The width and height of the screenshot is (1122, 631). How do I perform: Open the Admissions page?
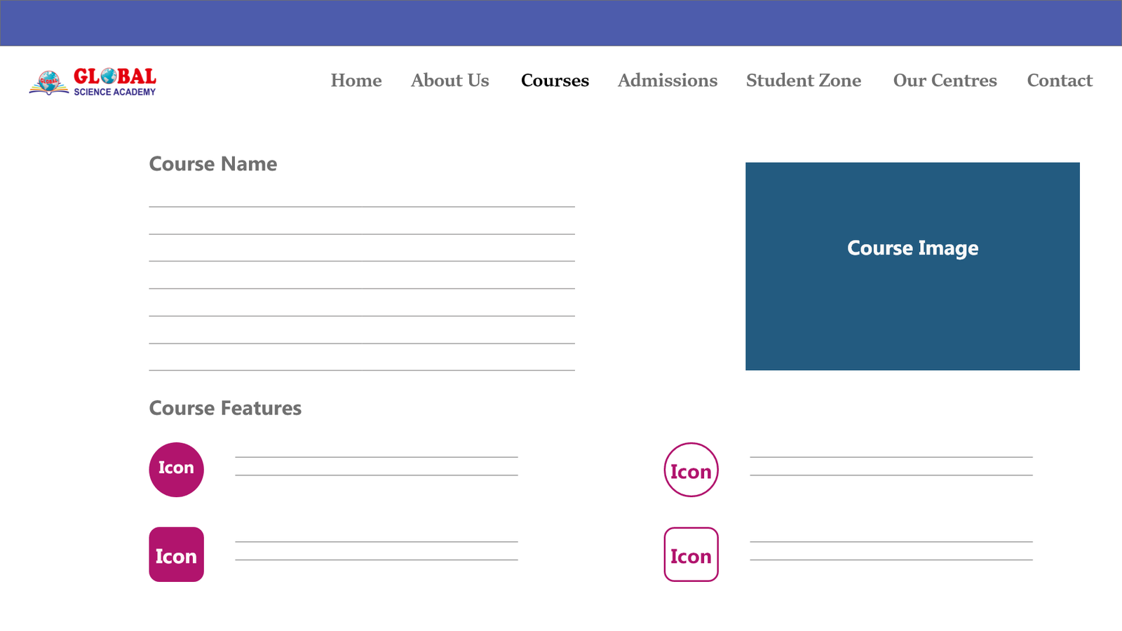667,81
